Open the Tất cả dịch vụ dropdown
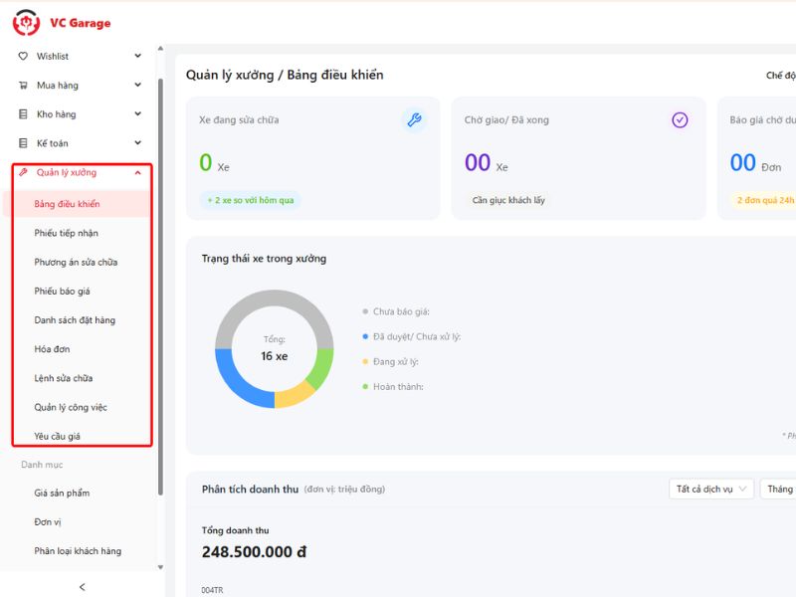 [711, 489]
